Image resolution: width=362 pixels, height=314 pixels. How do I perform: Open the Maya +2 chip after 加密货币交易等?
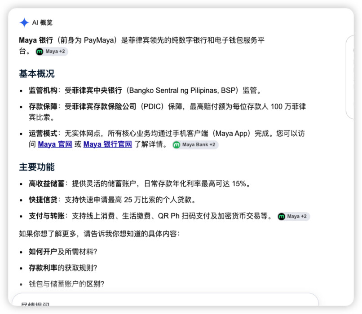point(294,217)
